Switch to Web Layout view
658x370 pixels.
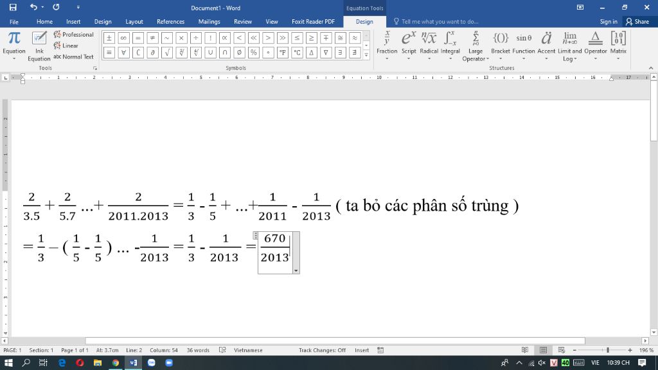(562, 350)
